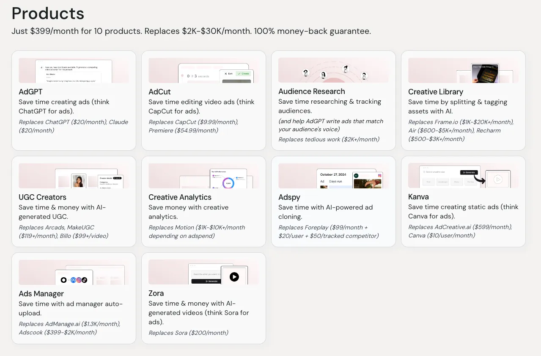
Task: Open the Creative Library product title
Action: [435, 92]
